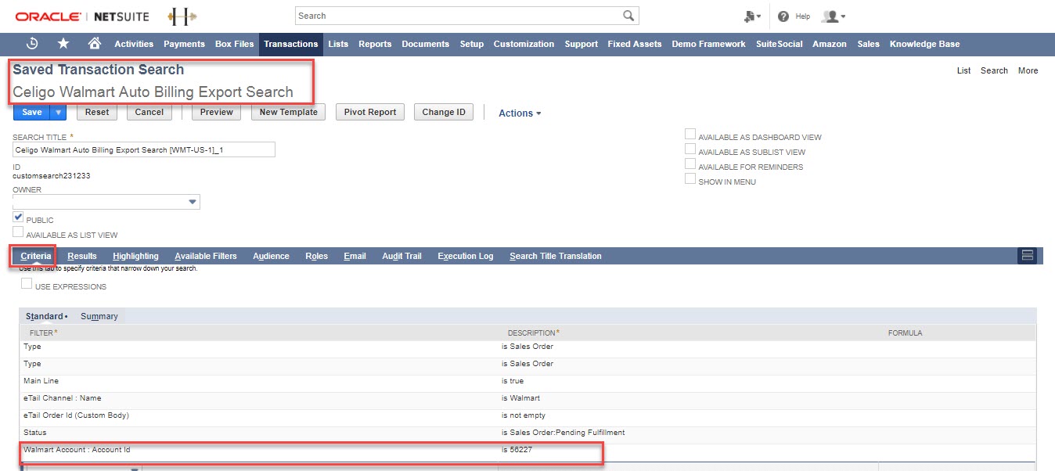Screen dimensions: 1055x471
Task: Open the Payments menu
Action: pos(184,44)
